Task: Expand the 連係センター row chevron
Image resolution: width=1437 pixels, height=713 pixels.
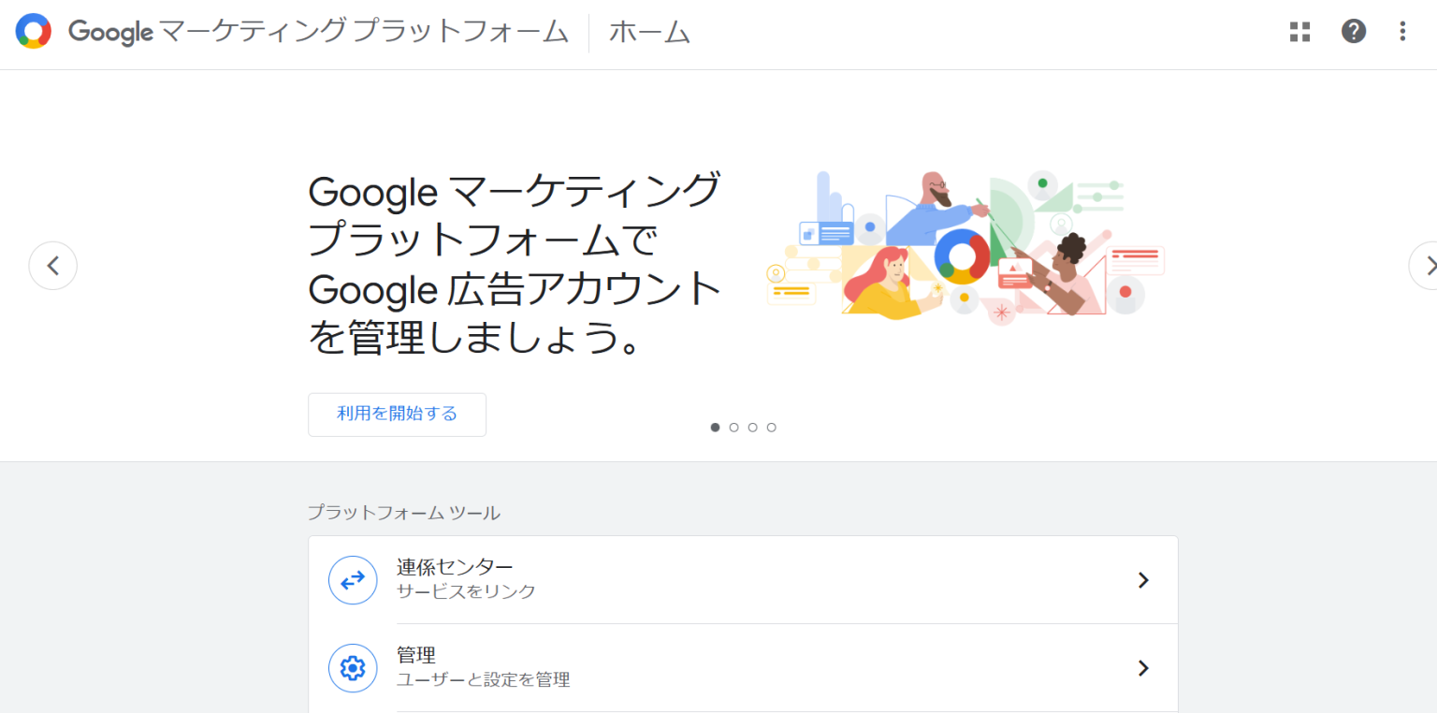Action: pos(1142,580)
